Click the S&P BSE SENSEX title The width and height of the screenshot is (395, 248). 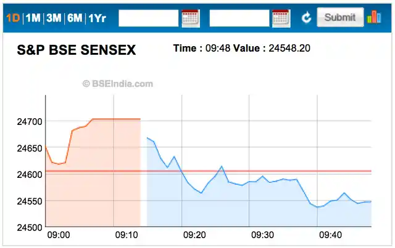coord(77,50)
